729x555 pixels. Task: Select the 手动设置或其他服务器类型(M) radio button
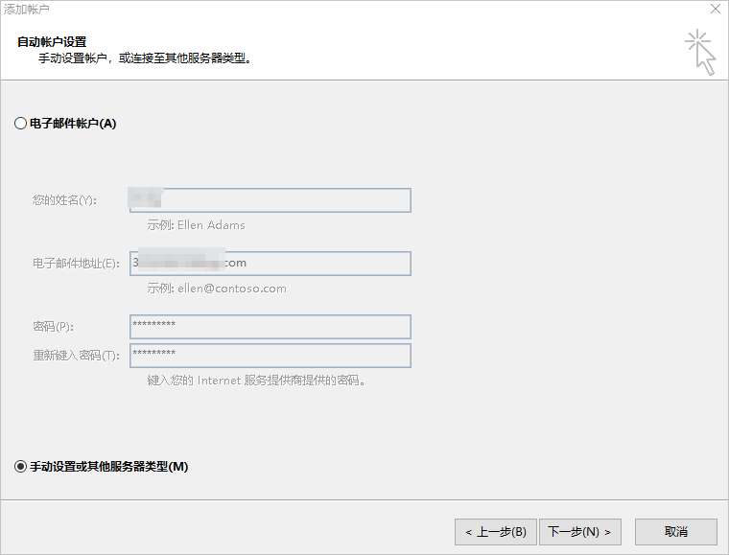tap(20, 467)
